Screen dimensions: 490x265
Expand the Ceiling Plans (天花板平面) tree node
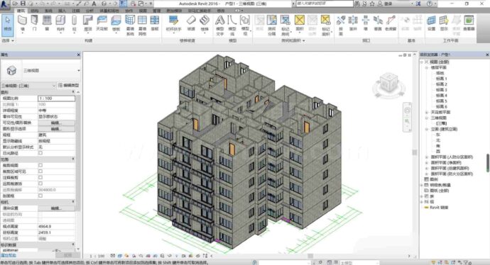click(427, 112)
